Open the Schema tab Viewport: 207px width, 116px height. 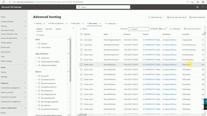(39, 29)
